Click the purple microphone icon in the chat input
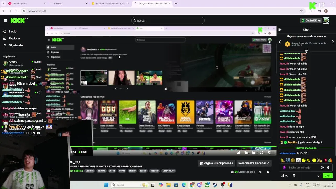Image resolution: width=336 pixels, height=189 pixels. 284,167
